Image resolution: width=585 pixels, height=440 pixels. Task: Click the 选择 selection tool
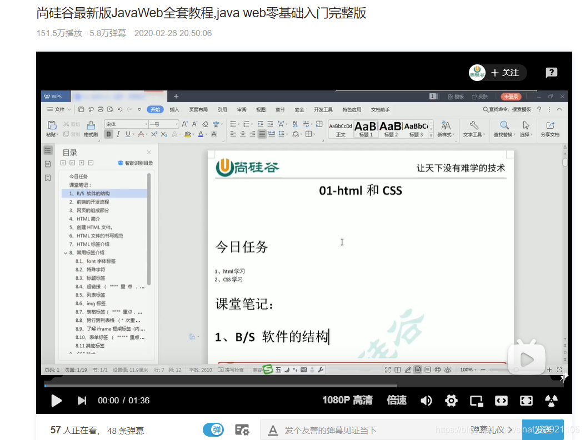pyautogui.click(x=526, y=129)
